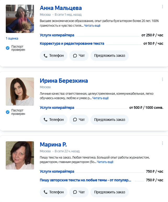Click Ирина Березкина profile photo
Screen dimensions: 168x202
point(20,92)
